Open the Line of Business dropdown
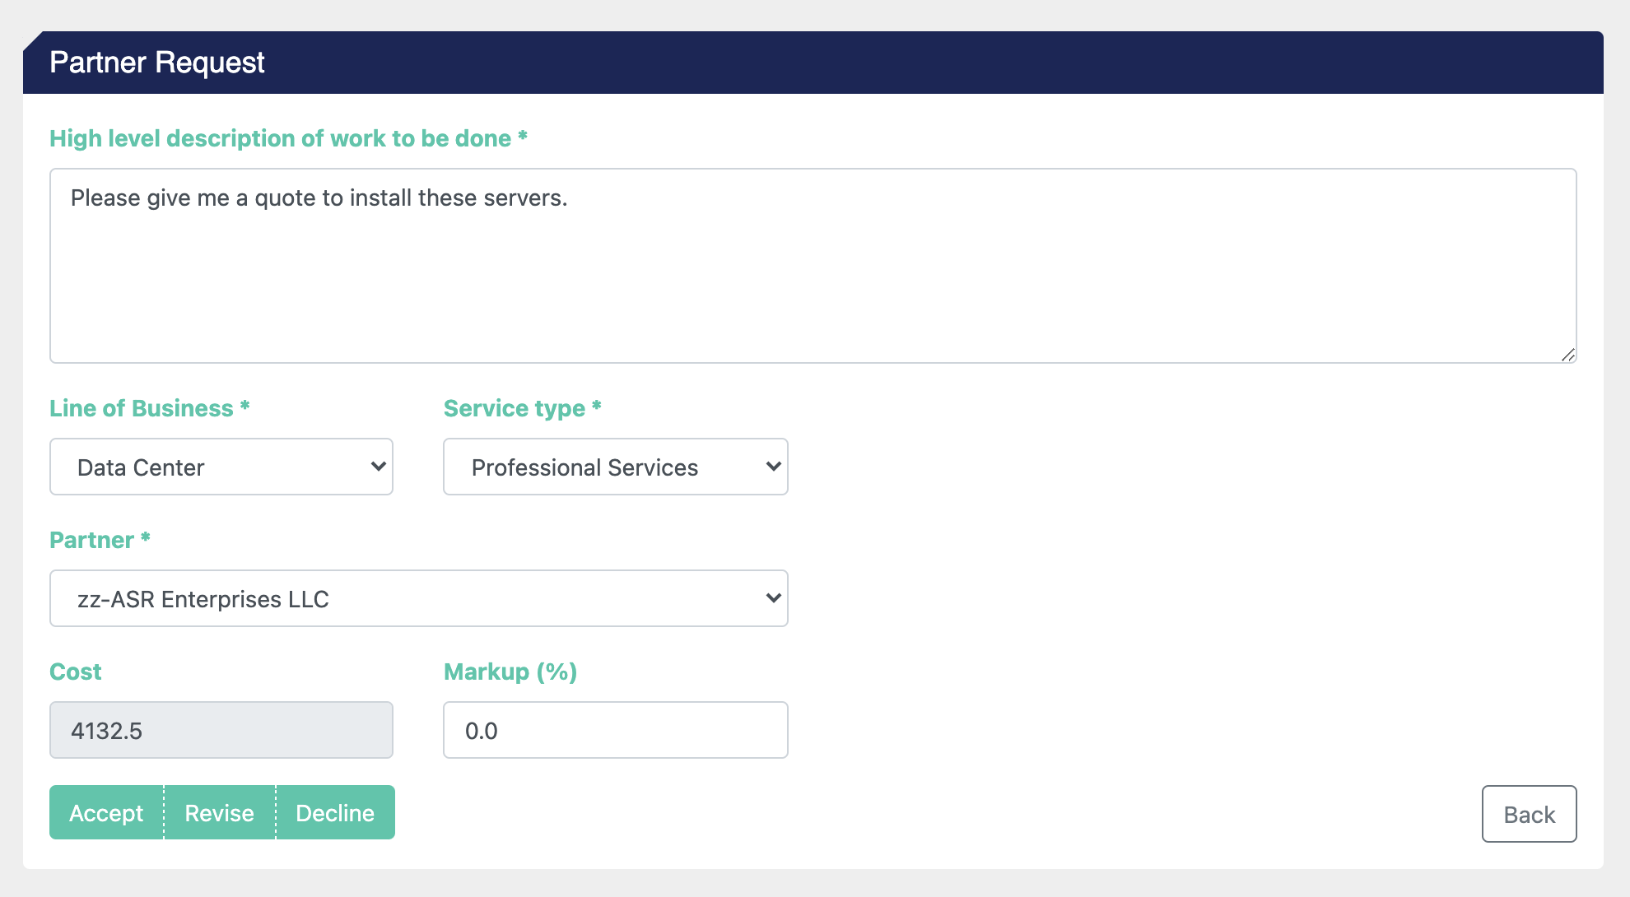This screenshot has height=897, width=1630. tap(221, 467)
